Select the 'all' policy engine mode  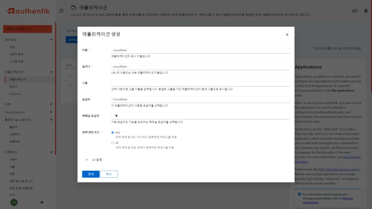[x=113, y=143]
